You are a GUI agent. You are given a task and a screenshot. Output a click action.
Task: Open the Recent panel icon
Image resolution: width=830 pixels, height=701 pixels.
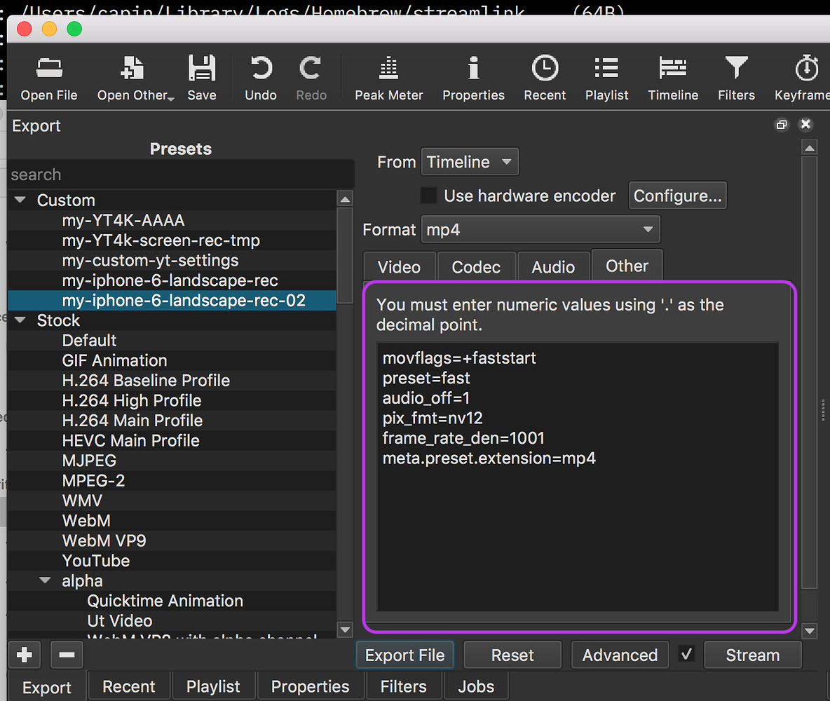545,76
